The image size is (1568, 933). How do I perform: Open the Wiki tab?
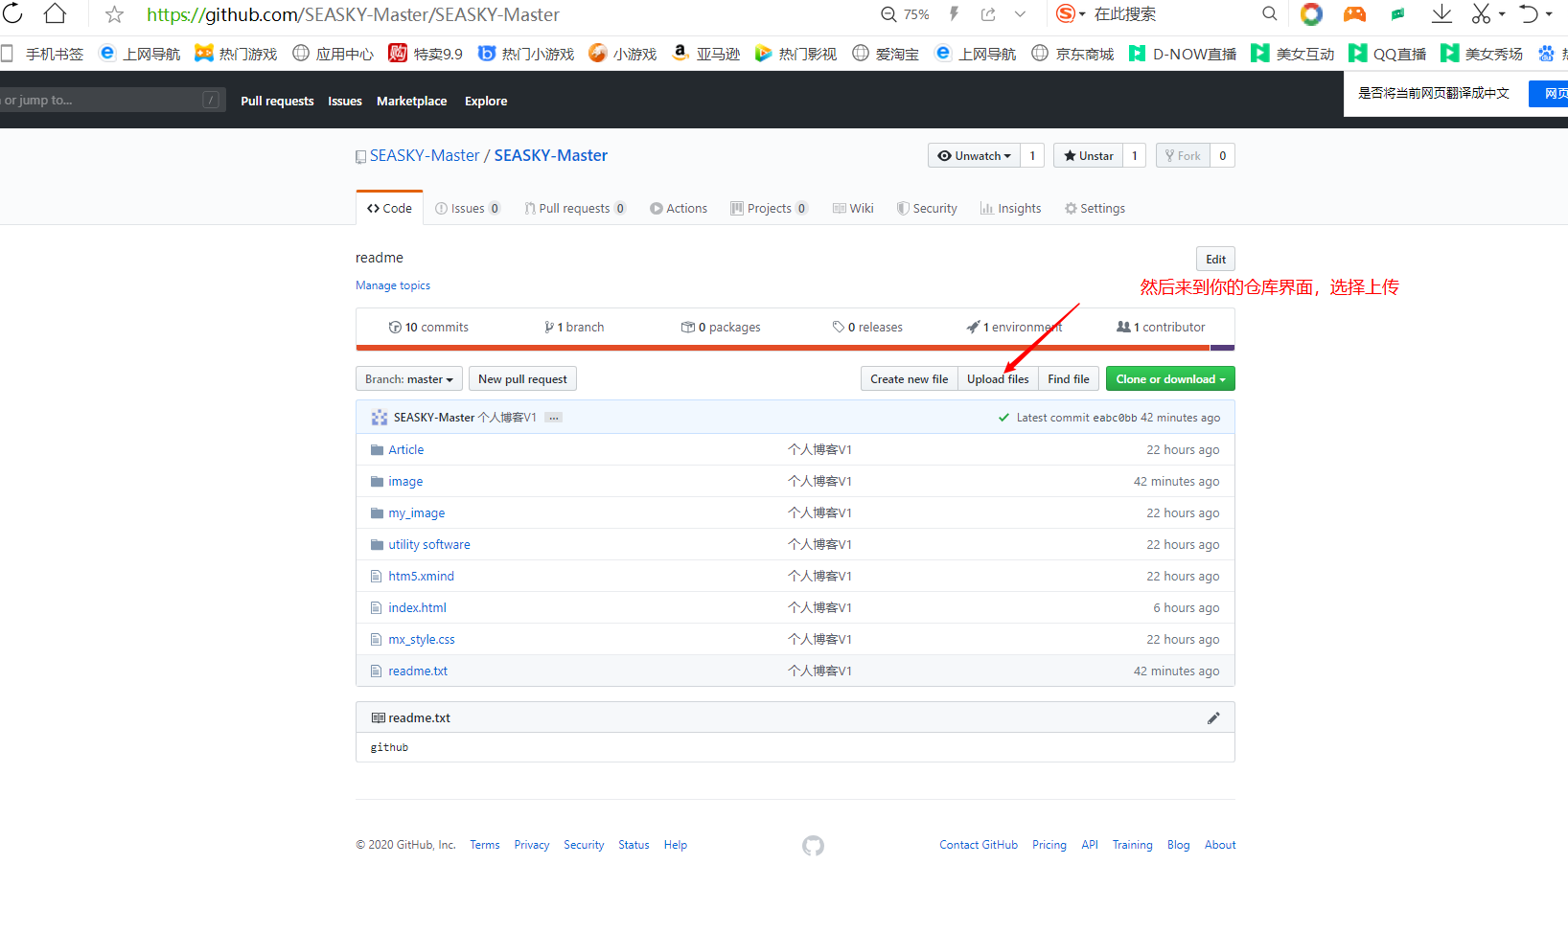853,208
